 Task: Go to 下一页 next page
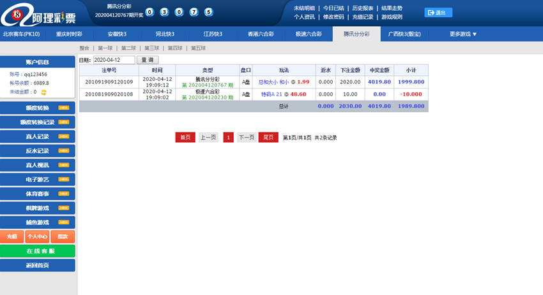(246, 137)
